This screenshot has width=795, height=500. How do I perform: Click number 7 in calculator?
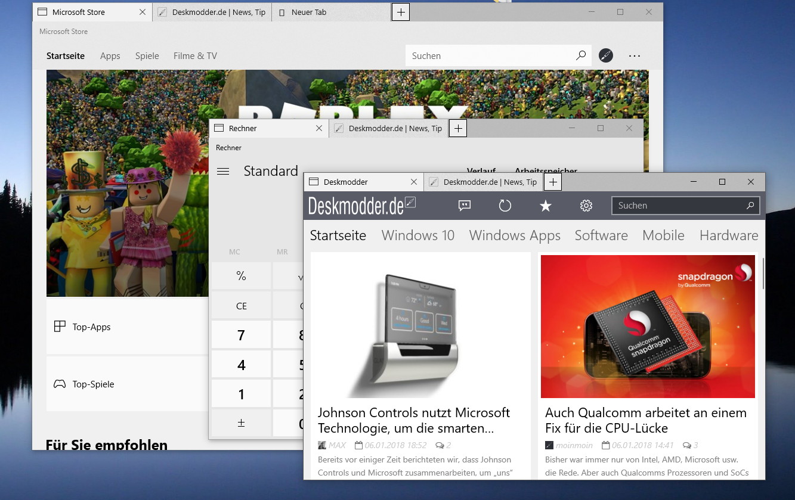point(241,335)
